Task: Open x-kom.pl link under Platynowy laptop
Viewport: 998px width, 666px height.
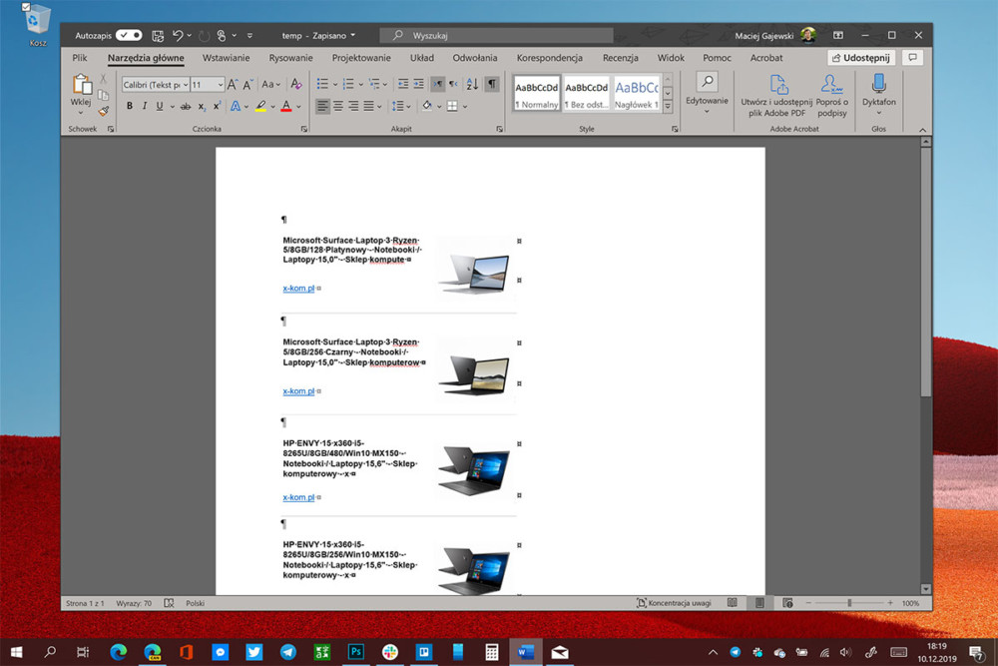Action: [298, 289]
